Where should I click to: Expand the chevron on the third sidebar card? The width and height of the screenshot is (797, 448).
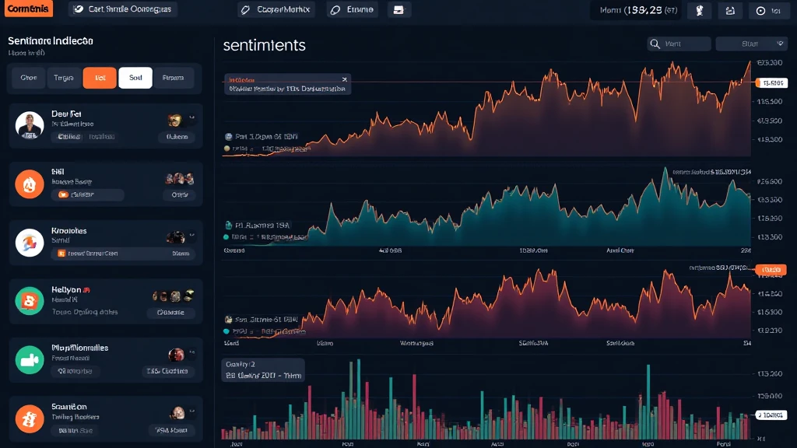tap(192, 236)
